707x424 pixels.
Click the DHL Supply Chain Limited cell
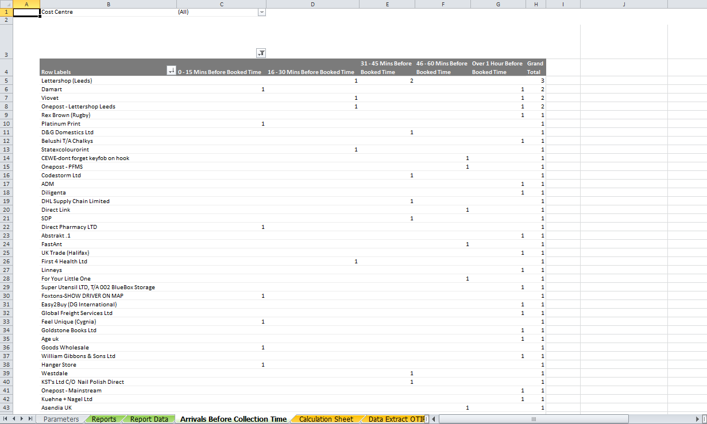point(108,201)
